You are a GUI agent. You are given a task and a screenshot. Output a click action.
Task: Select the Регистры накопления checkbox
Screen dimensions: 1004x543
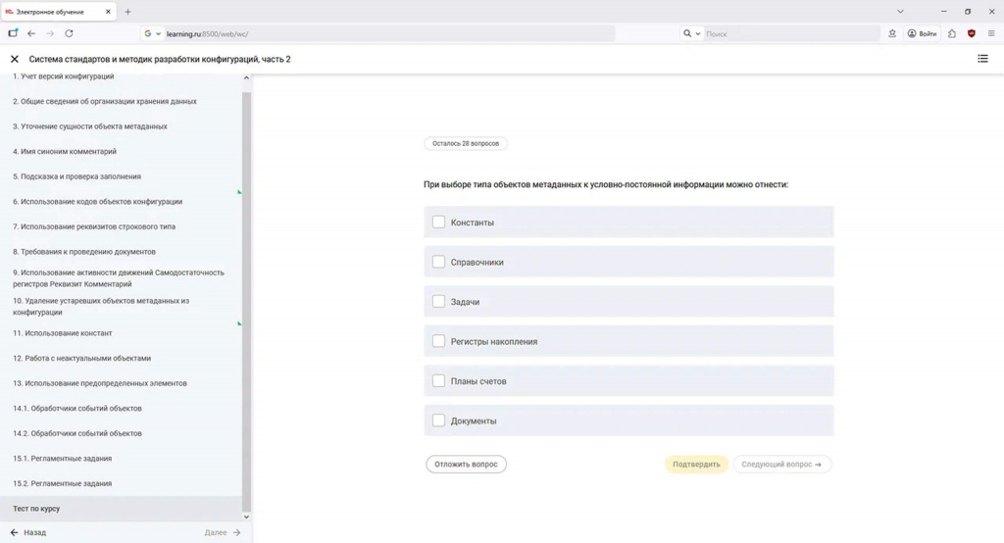438,341
